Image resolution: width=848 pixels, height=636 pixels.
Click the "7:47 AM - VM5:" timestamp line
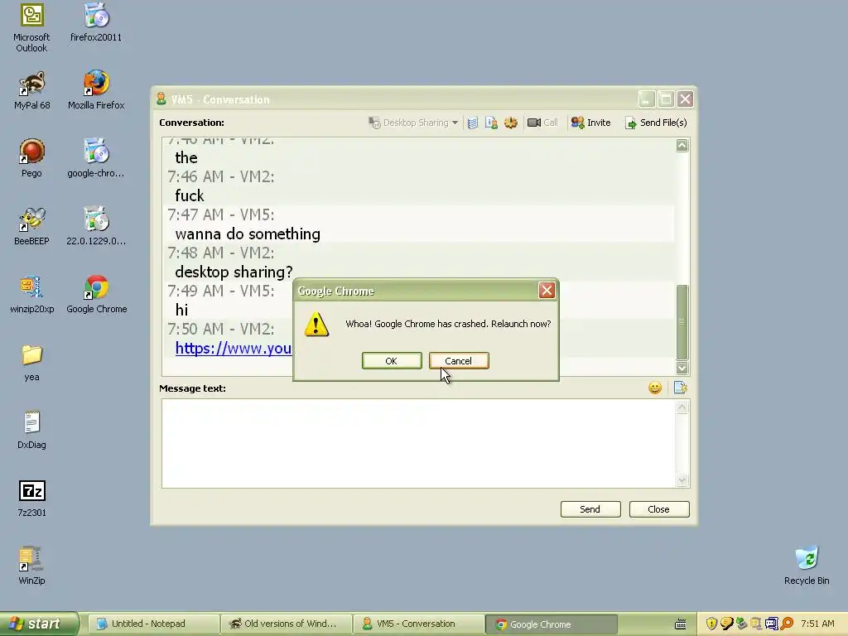pyautogui.click(x=220, y=214)
